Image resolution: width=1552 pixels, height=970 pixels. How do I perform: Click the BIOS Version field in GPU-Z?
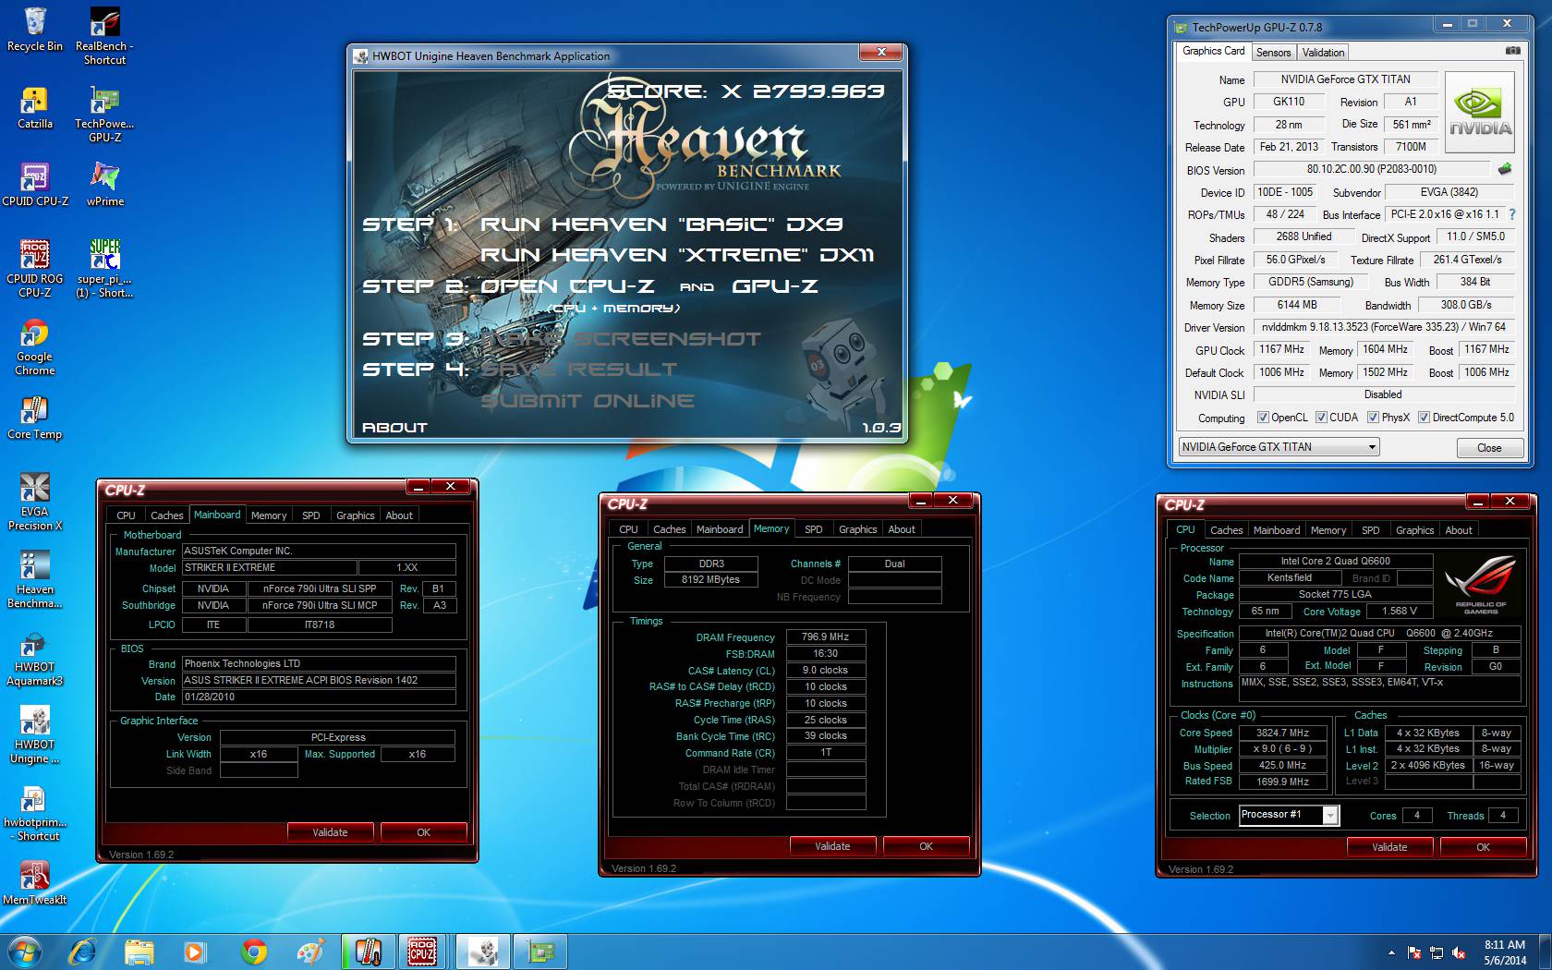pyautogui.click(x=1371, y=169)
